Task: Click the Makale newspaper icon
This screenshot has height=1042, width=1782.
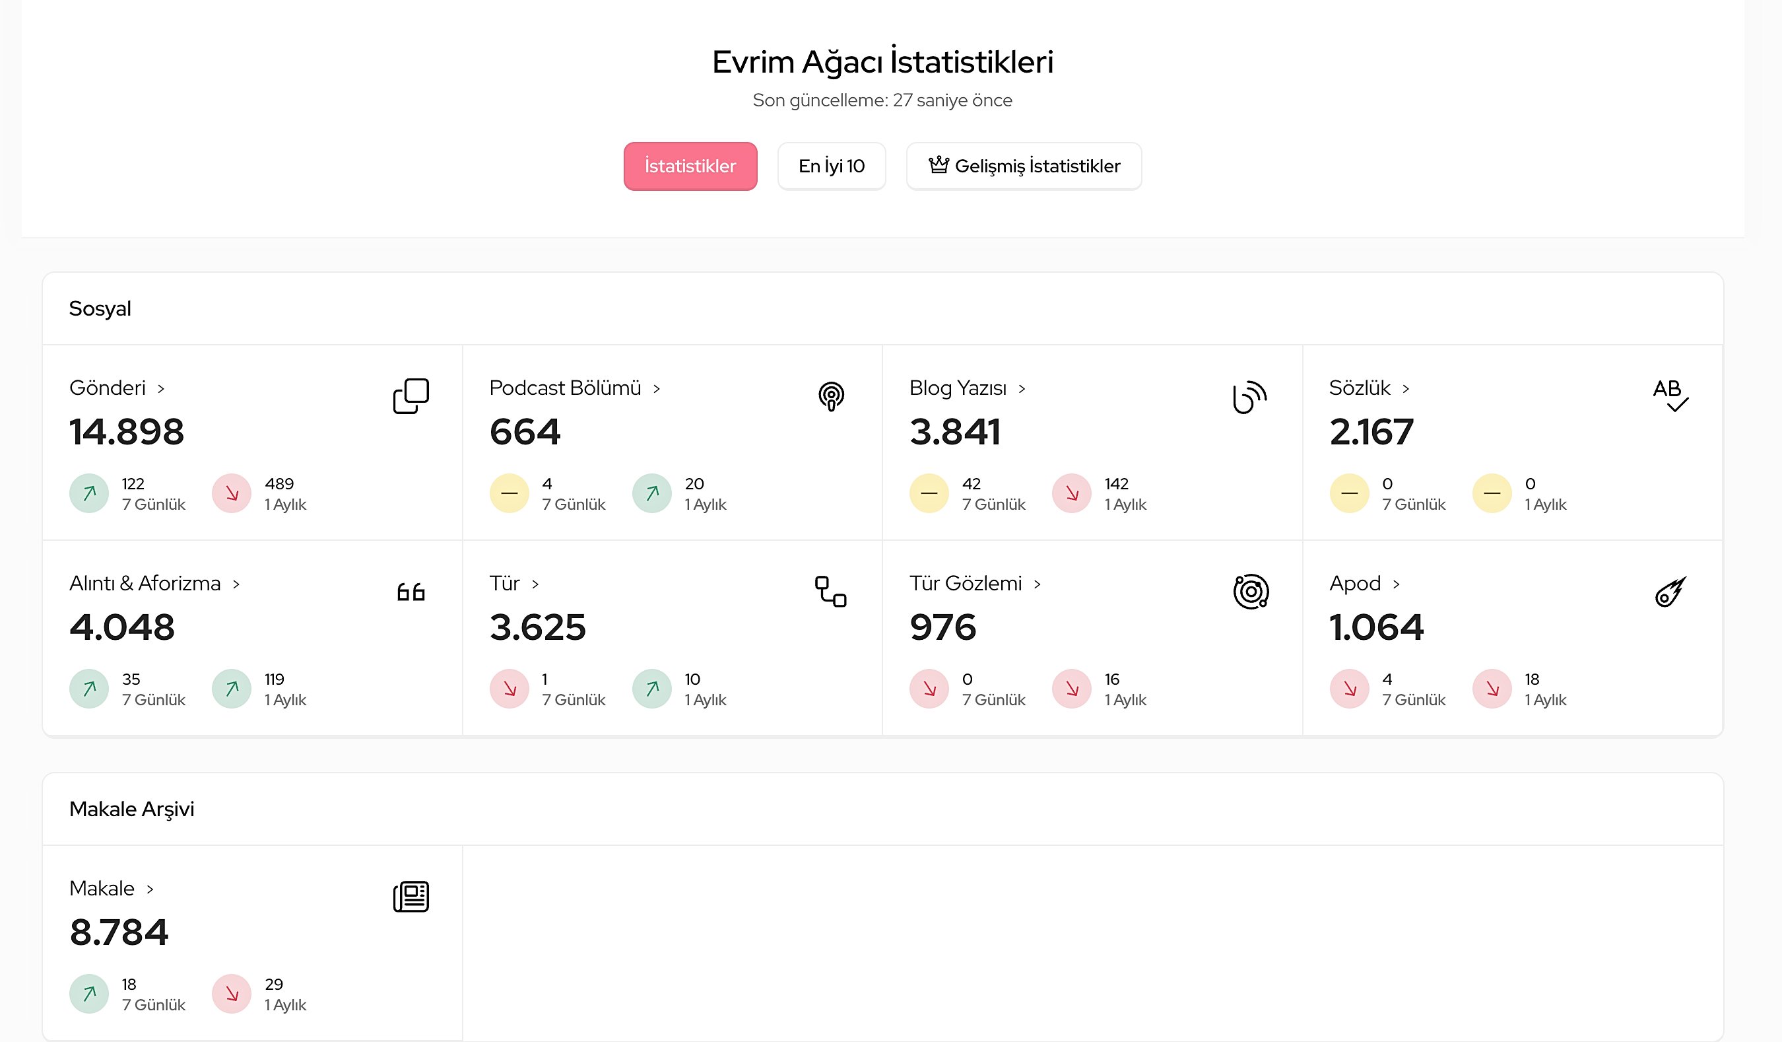Action: click(411, 896)
